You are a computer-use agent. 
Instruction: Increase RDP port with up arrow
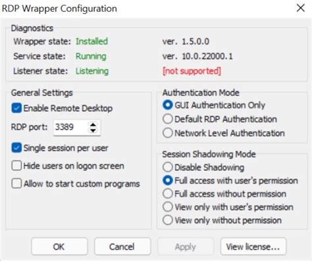[93, 124]
